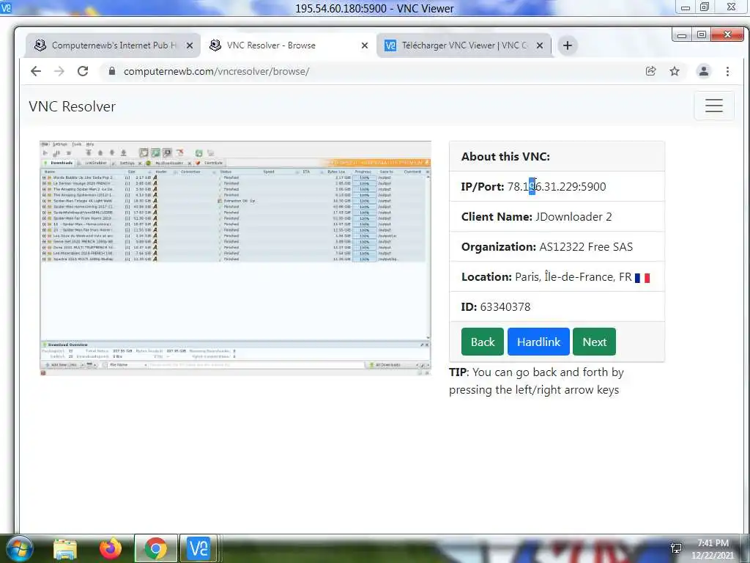Click the padlock site info icon

click(x=112, y=71)
